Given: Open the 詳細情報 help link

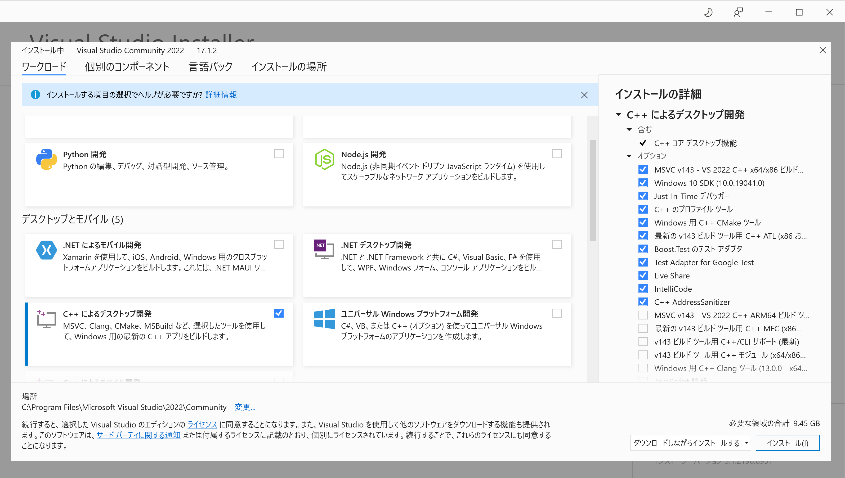Looking at the screenshot, I should point(221,95).
